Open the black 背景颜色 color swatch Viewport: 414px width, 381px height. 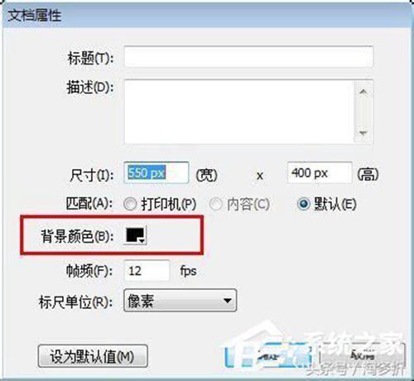[135, 235]
